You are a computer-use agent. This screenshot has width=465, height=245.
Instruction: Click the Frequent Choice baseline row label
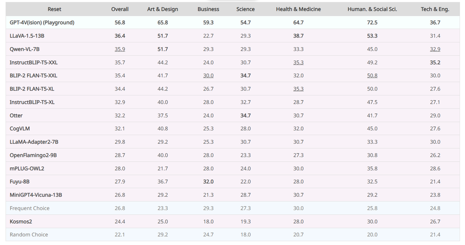[x=29, y=208]
